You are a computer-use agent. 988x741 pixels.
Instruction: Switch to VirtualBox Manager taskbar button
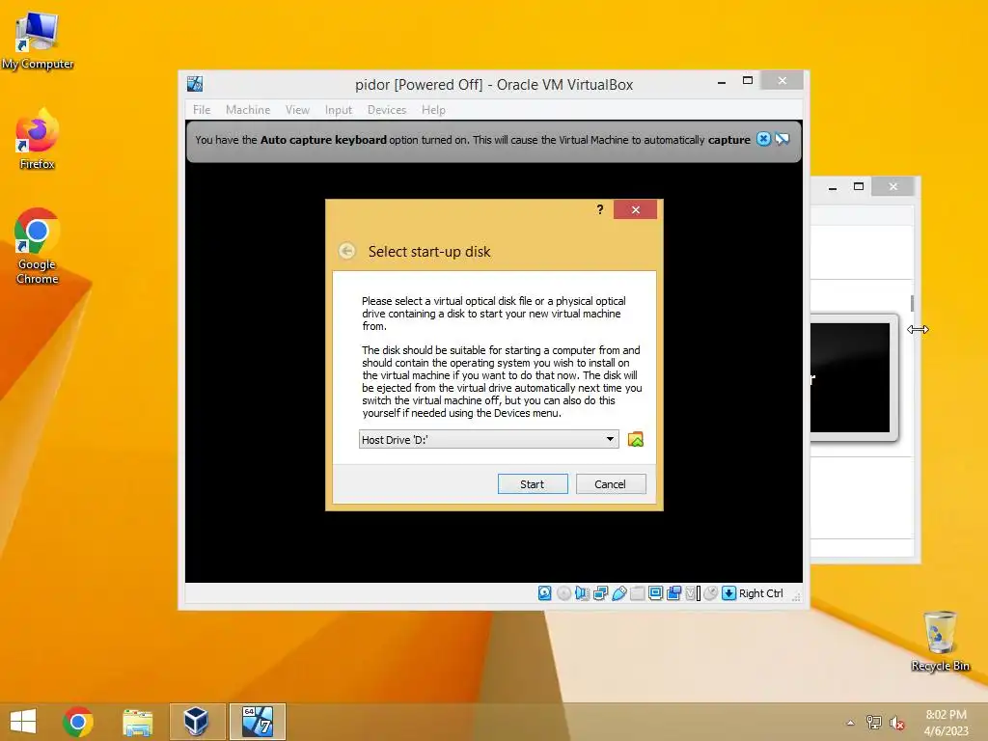click(197, 722)
